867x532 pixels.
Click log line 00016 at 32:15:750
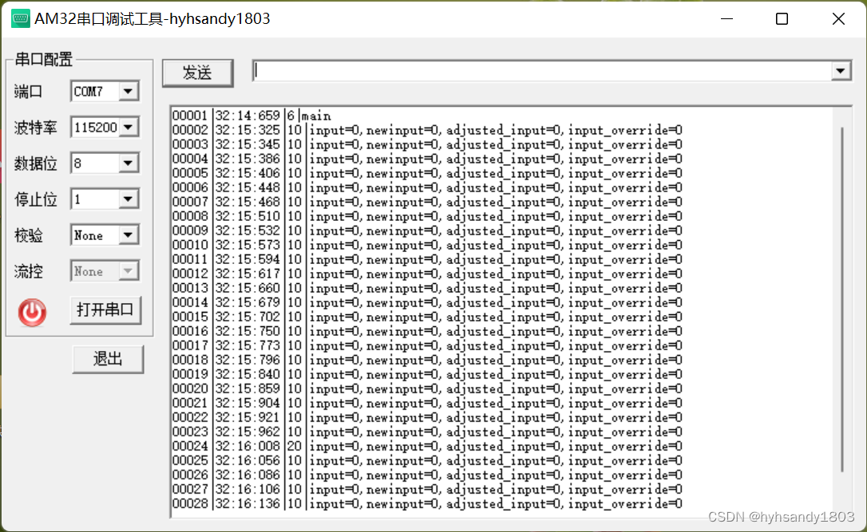pos(427,332)
